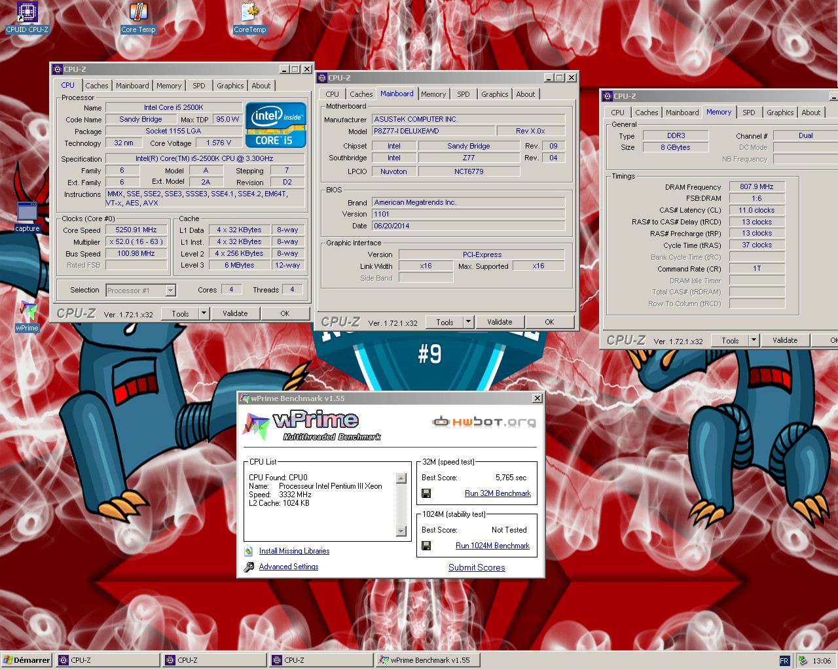Open Install Missing Libraries link

[x=294, y=551]
